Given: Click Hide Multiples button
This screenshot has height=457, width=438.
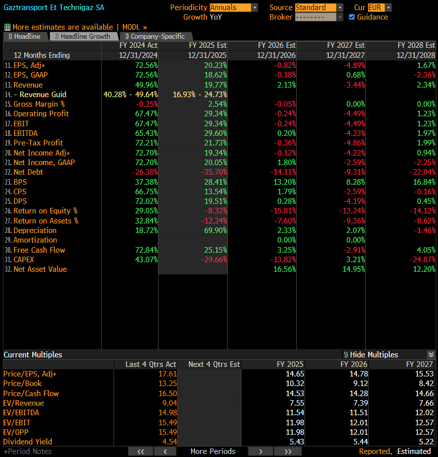Looking at the screenshot, I should 371,355.
